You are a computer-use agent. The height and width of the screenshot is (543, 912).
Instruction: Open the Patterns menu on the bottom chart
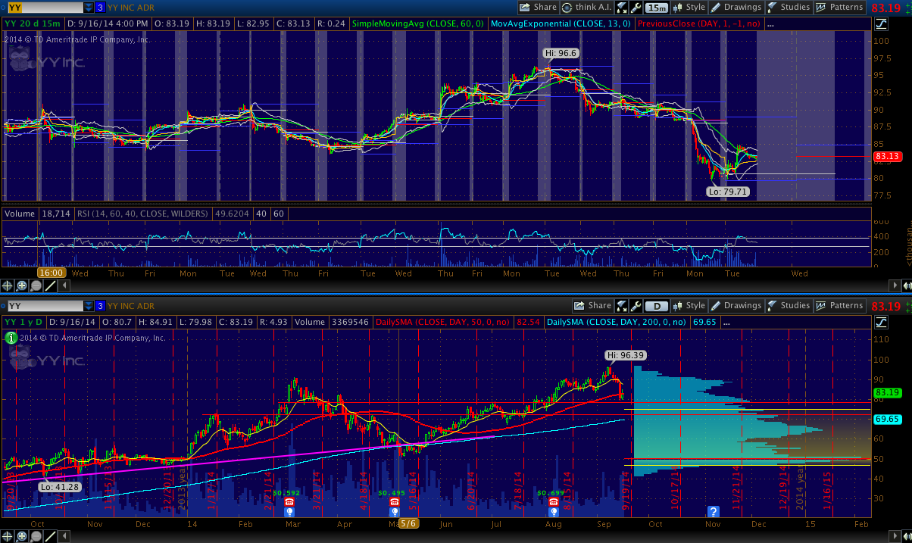point(839,306)
